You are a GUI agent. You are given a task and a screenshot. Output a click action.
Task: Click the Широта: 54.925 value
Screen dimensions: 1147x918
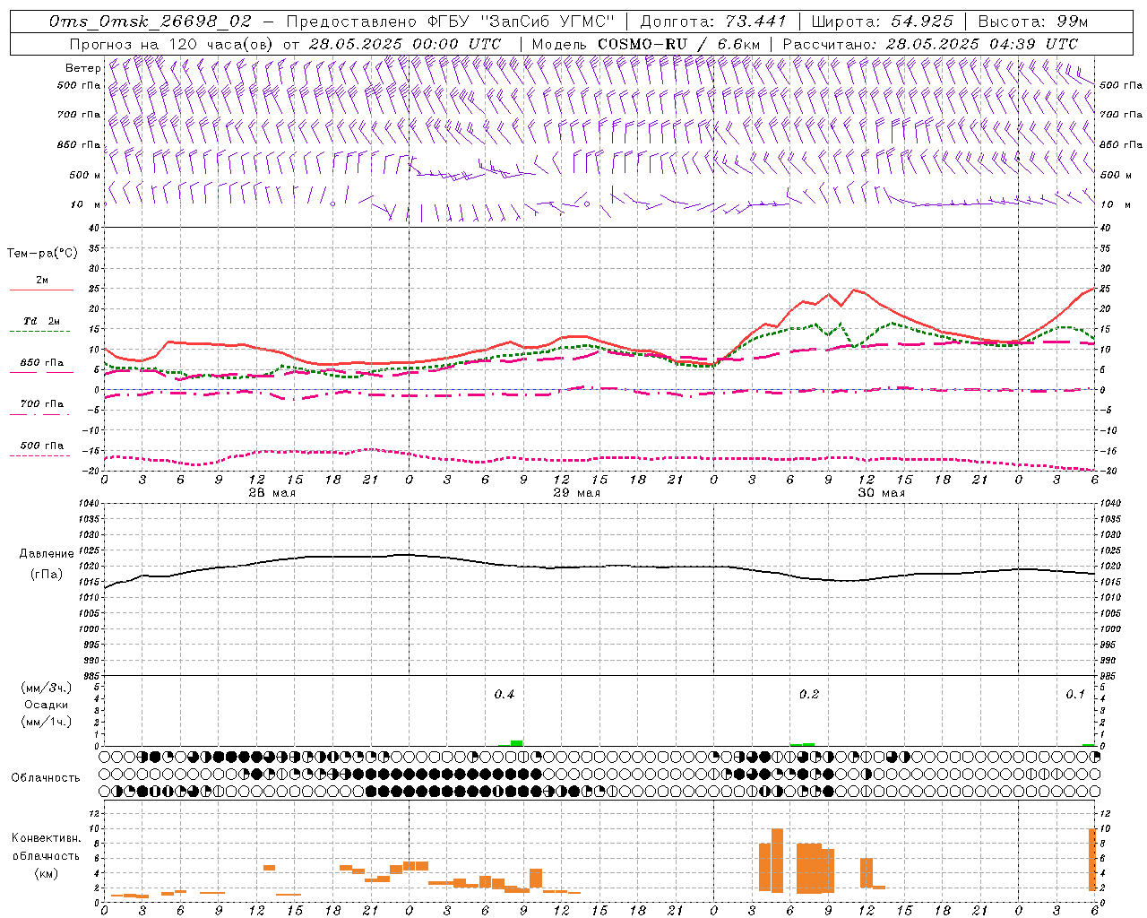click(x=882, y=22)
